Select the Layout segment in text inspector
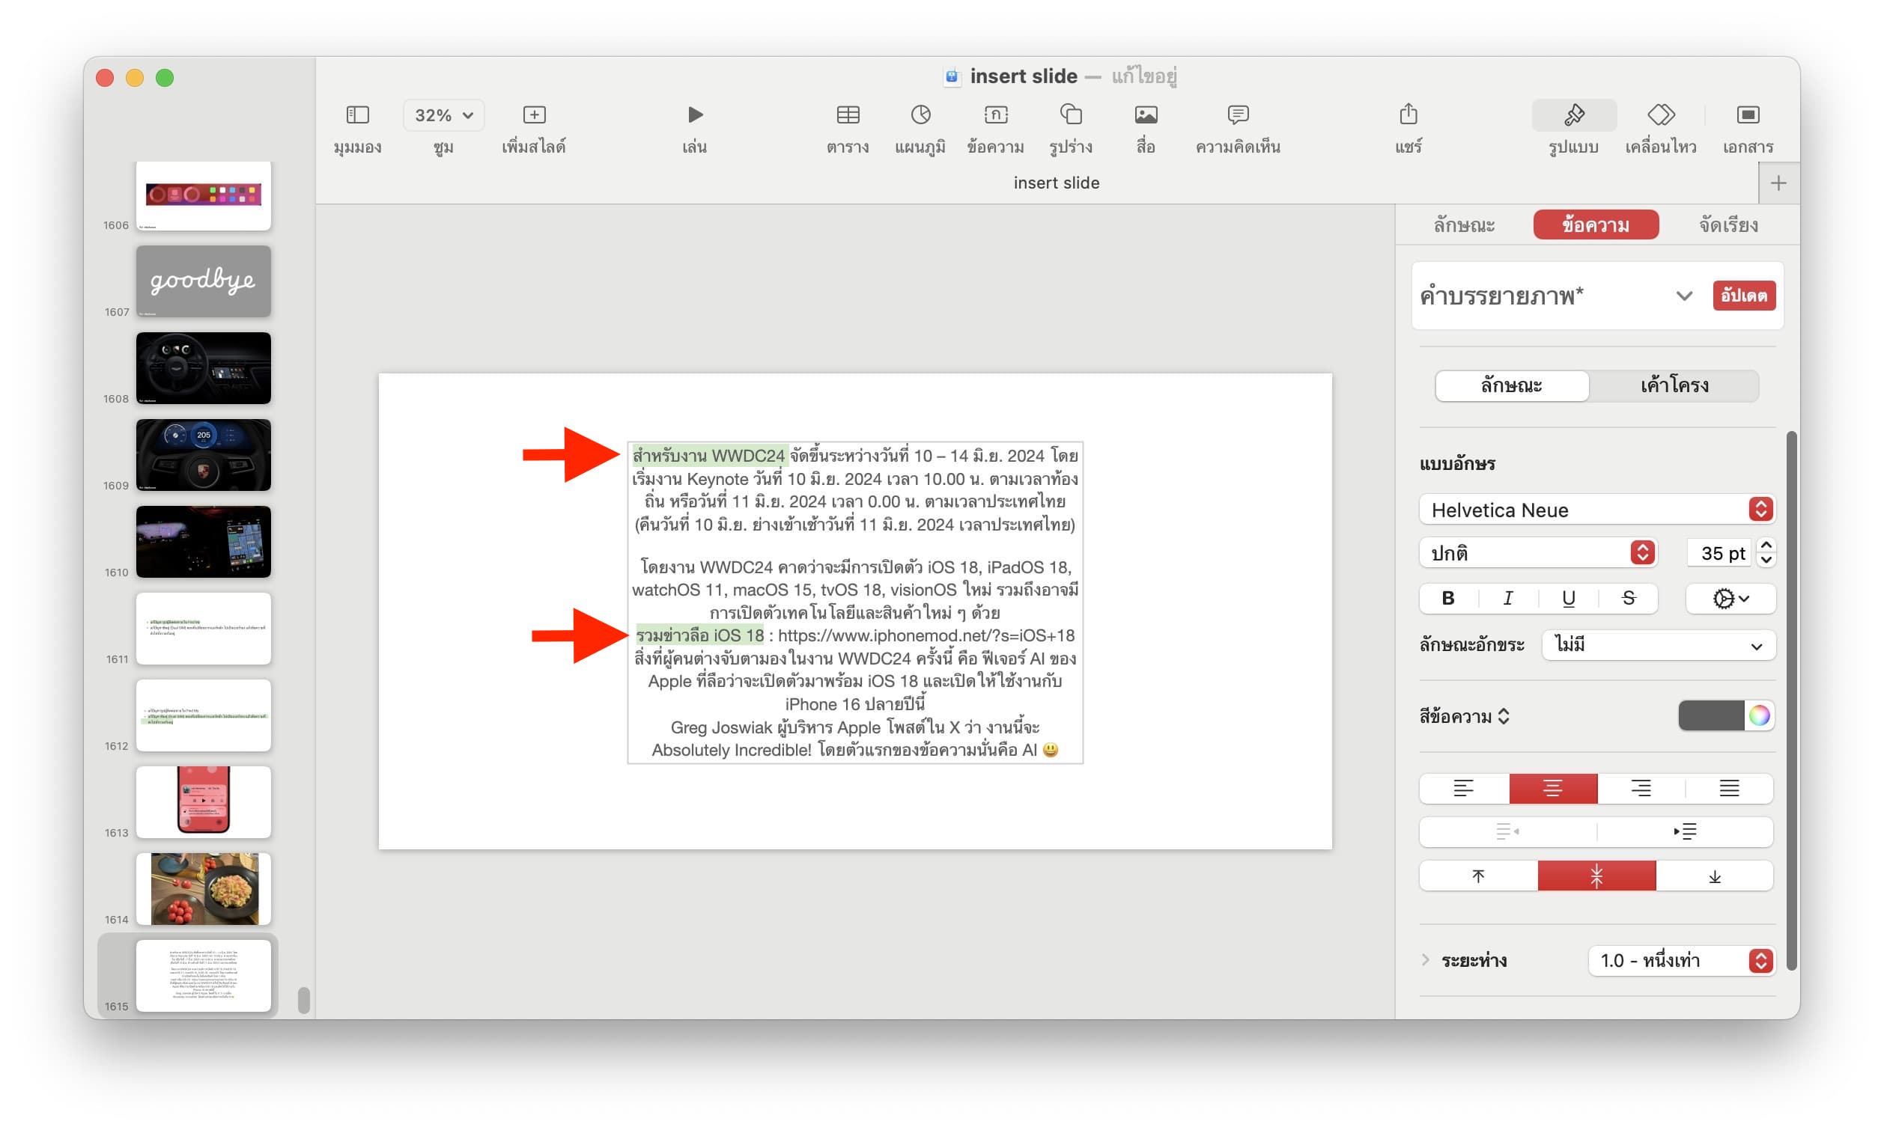 (1674, 385)
